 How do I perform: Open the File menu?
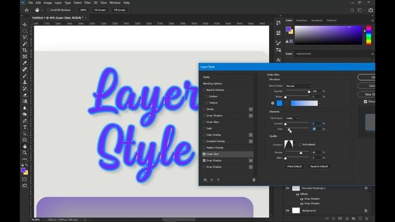coord(30,2)
